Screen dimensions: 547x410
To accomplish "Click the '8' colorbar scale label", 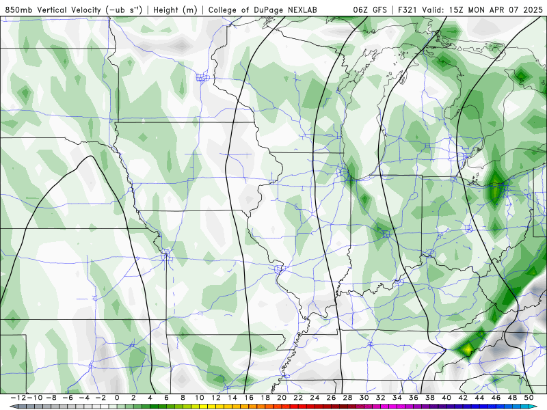I will pyautogui.click(x=183, y=398).
